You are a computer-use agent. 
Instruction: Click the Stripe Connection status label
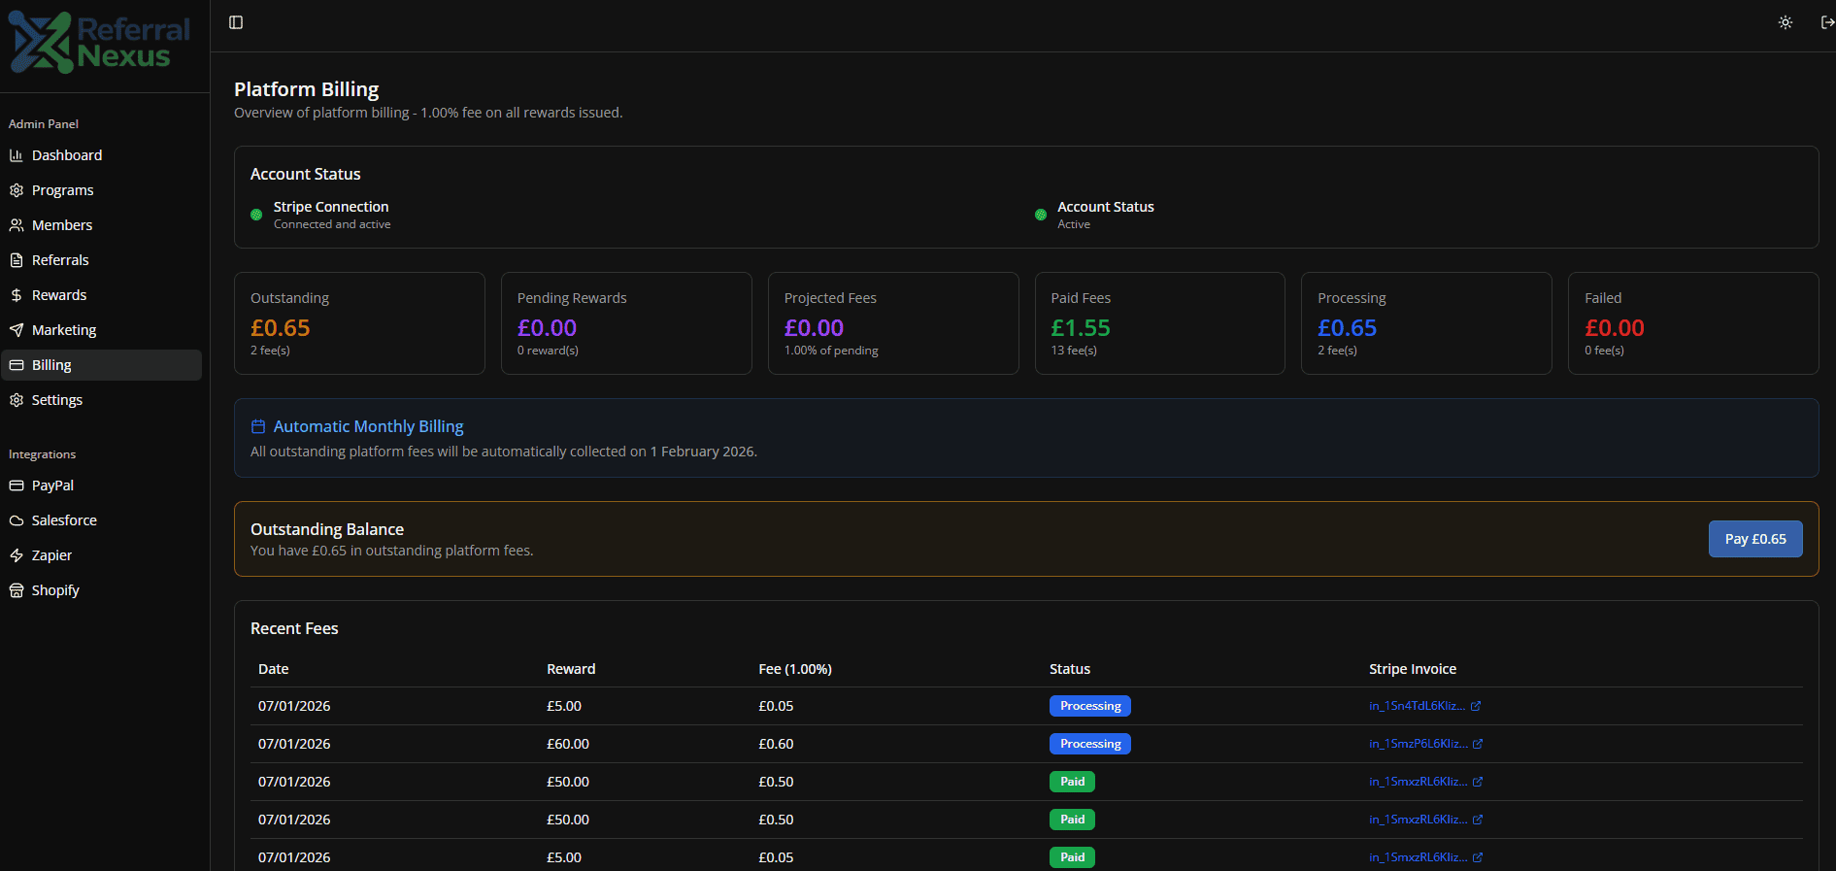[x=331, y=207]
